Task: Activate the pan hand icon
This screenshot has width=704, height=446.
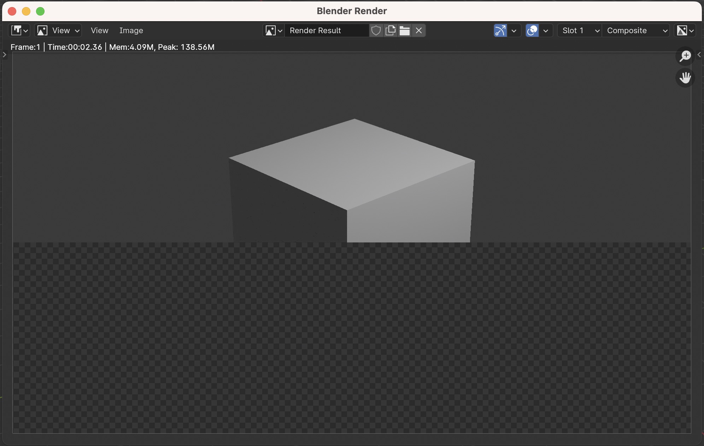Action: pos(685,78)
